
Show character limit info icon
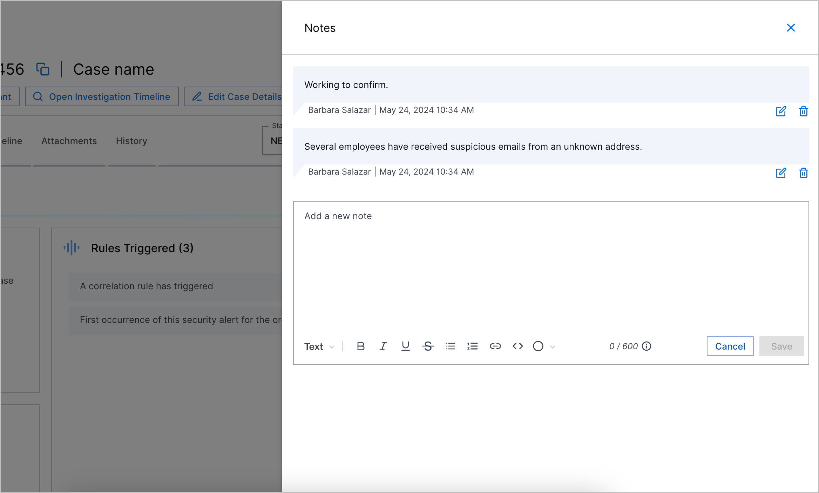(x=647, y=346)
